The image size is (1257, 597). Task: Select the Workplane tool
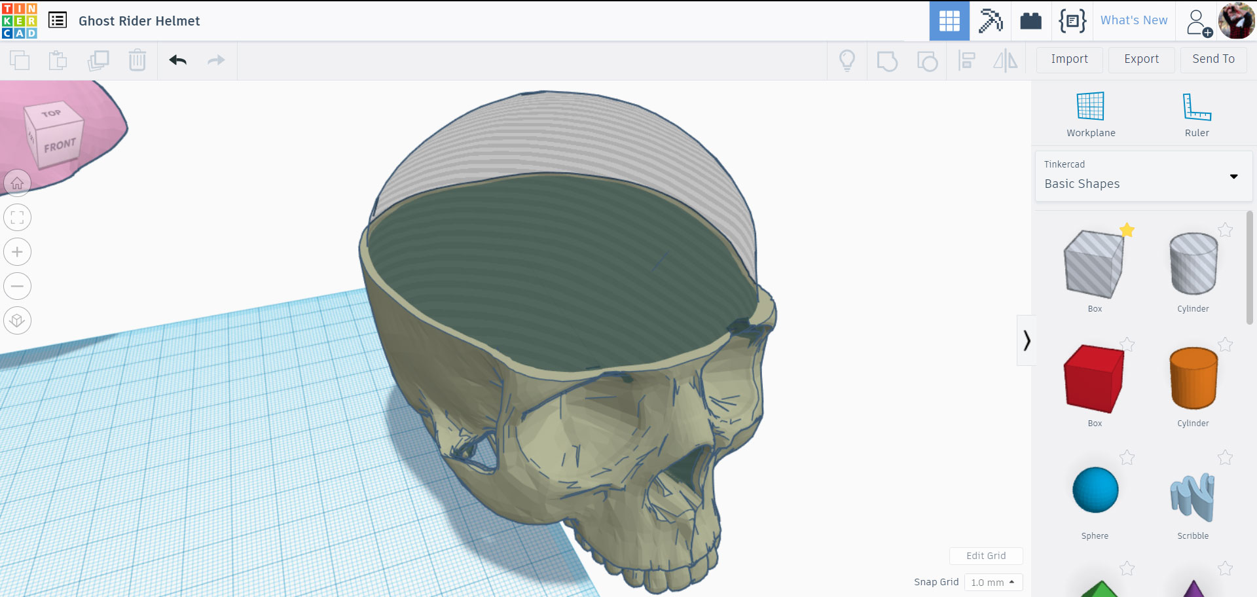point(1091,115)
